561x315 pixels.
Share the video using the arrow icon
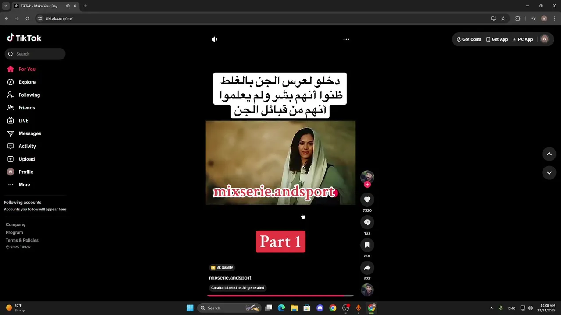click(x=367, y=268)
